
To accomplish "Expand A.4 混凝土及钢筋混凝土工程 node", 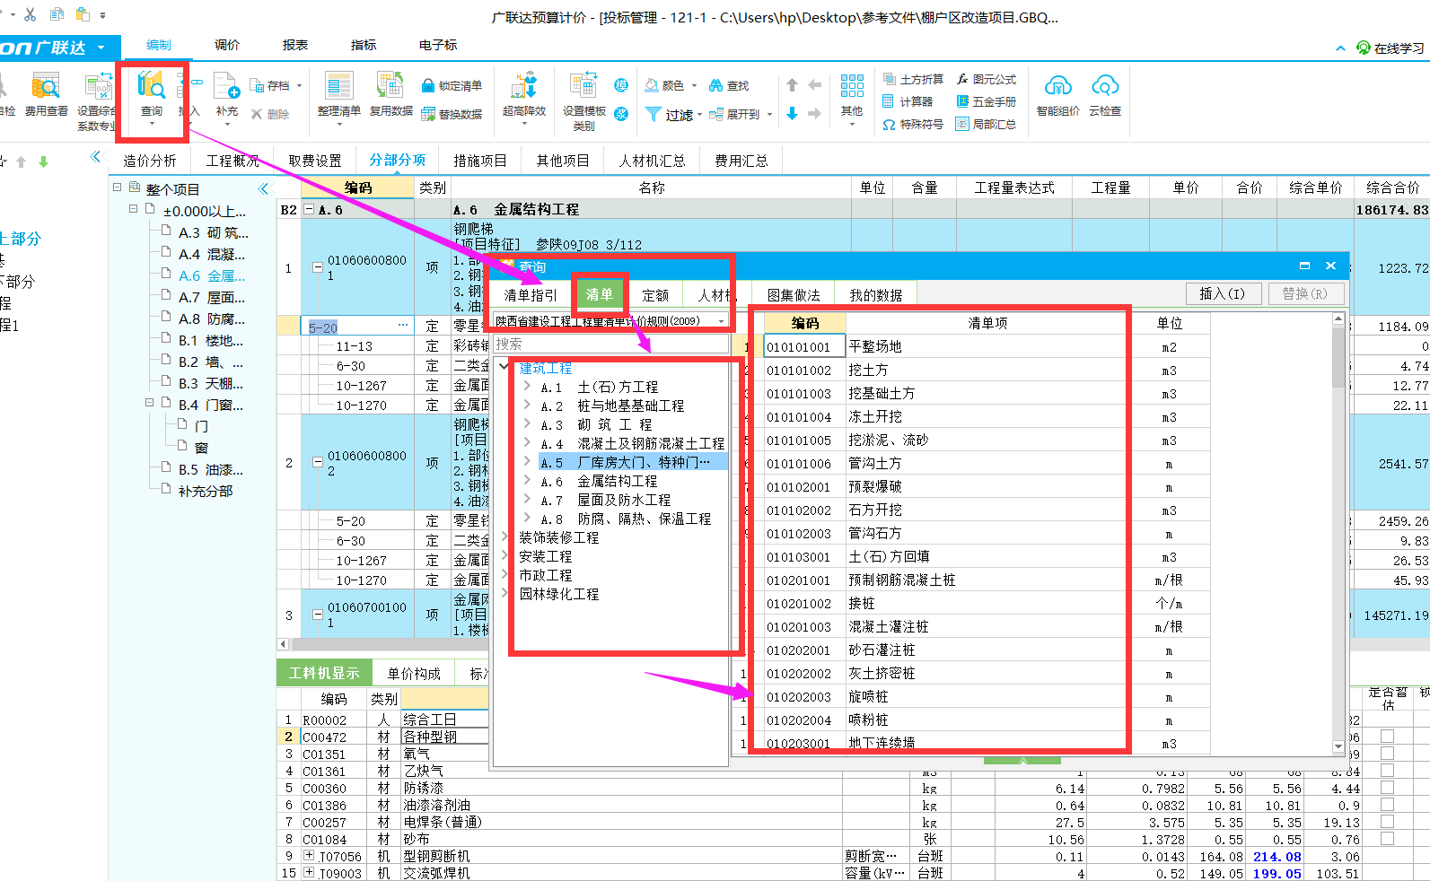I will (527, 443).
